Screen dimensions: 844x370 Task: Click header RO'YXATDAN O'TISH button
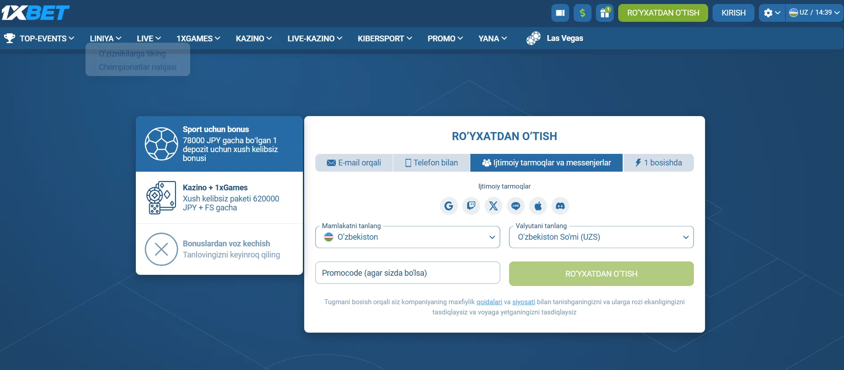[663, 13]
